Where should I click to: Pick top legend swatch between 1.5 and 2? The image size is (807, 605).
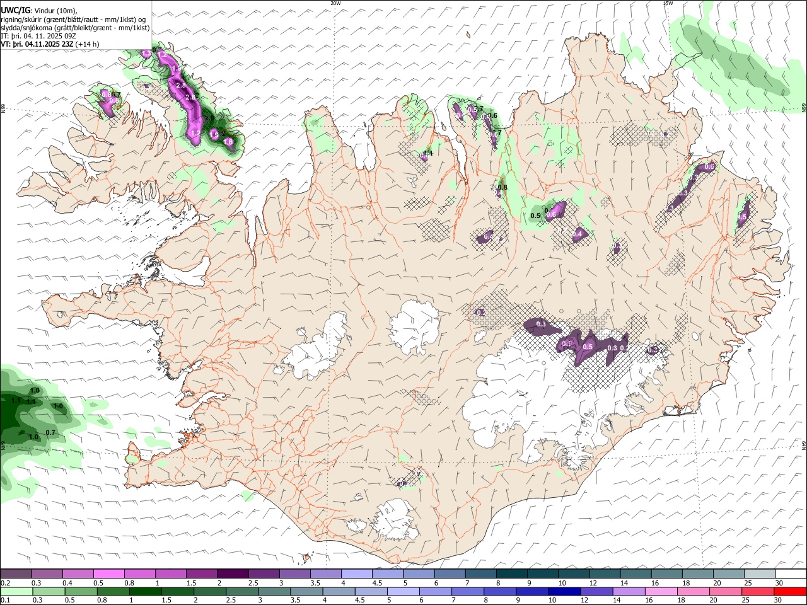(202, 573)
